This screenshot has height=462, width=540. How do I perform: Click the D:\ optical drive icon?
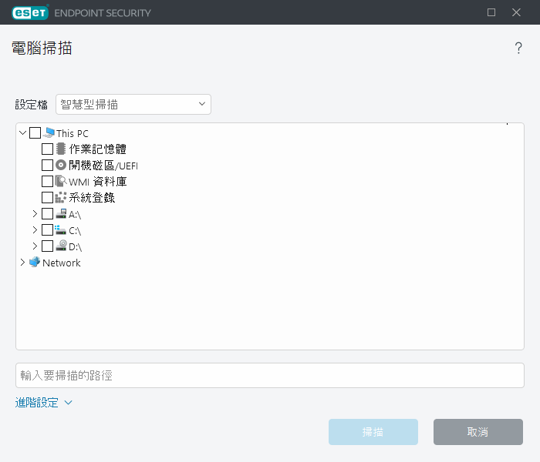(62, 246)
